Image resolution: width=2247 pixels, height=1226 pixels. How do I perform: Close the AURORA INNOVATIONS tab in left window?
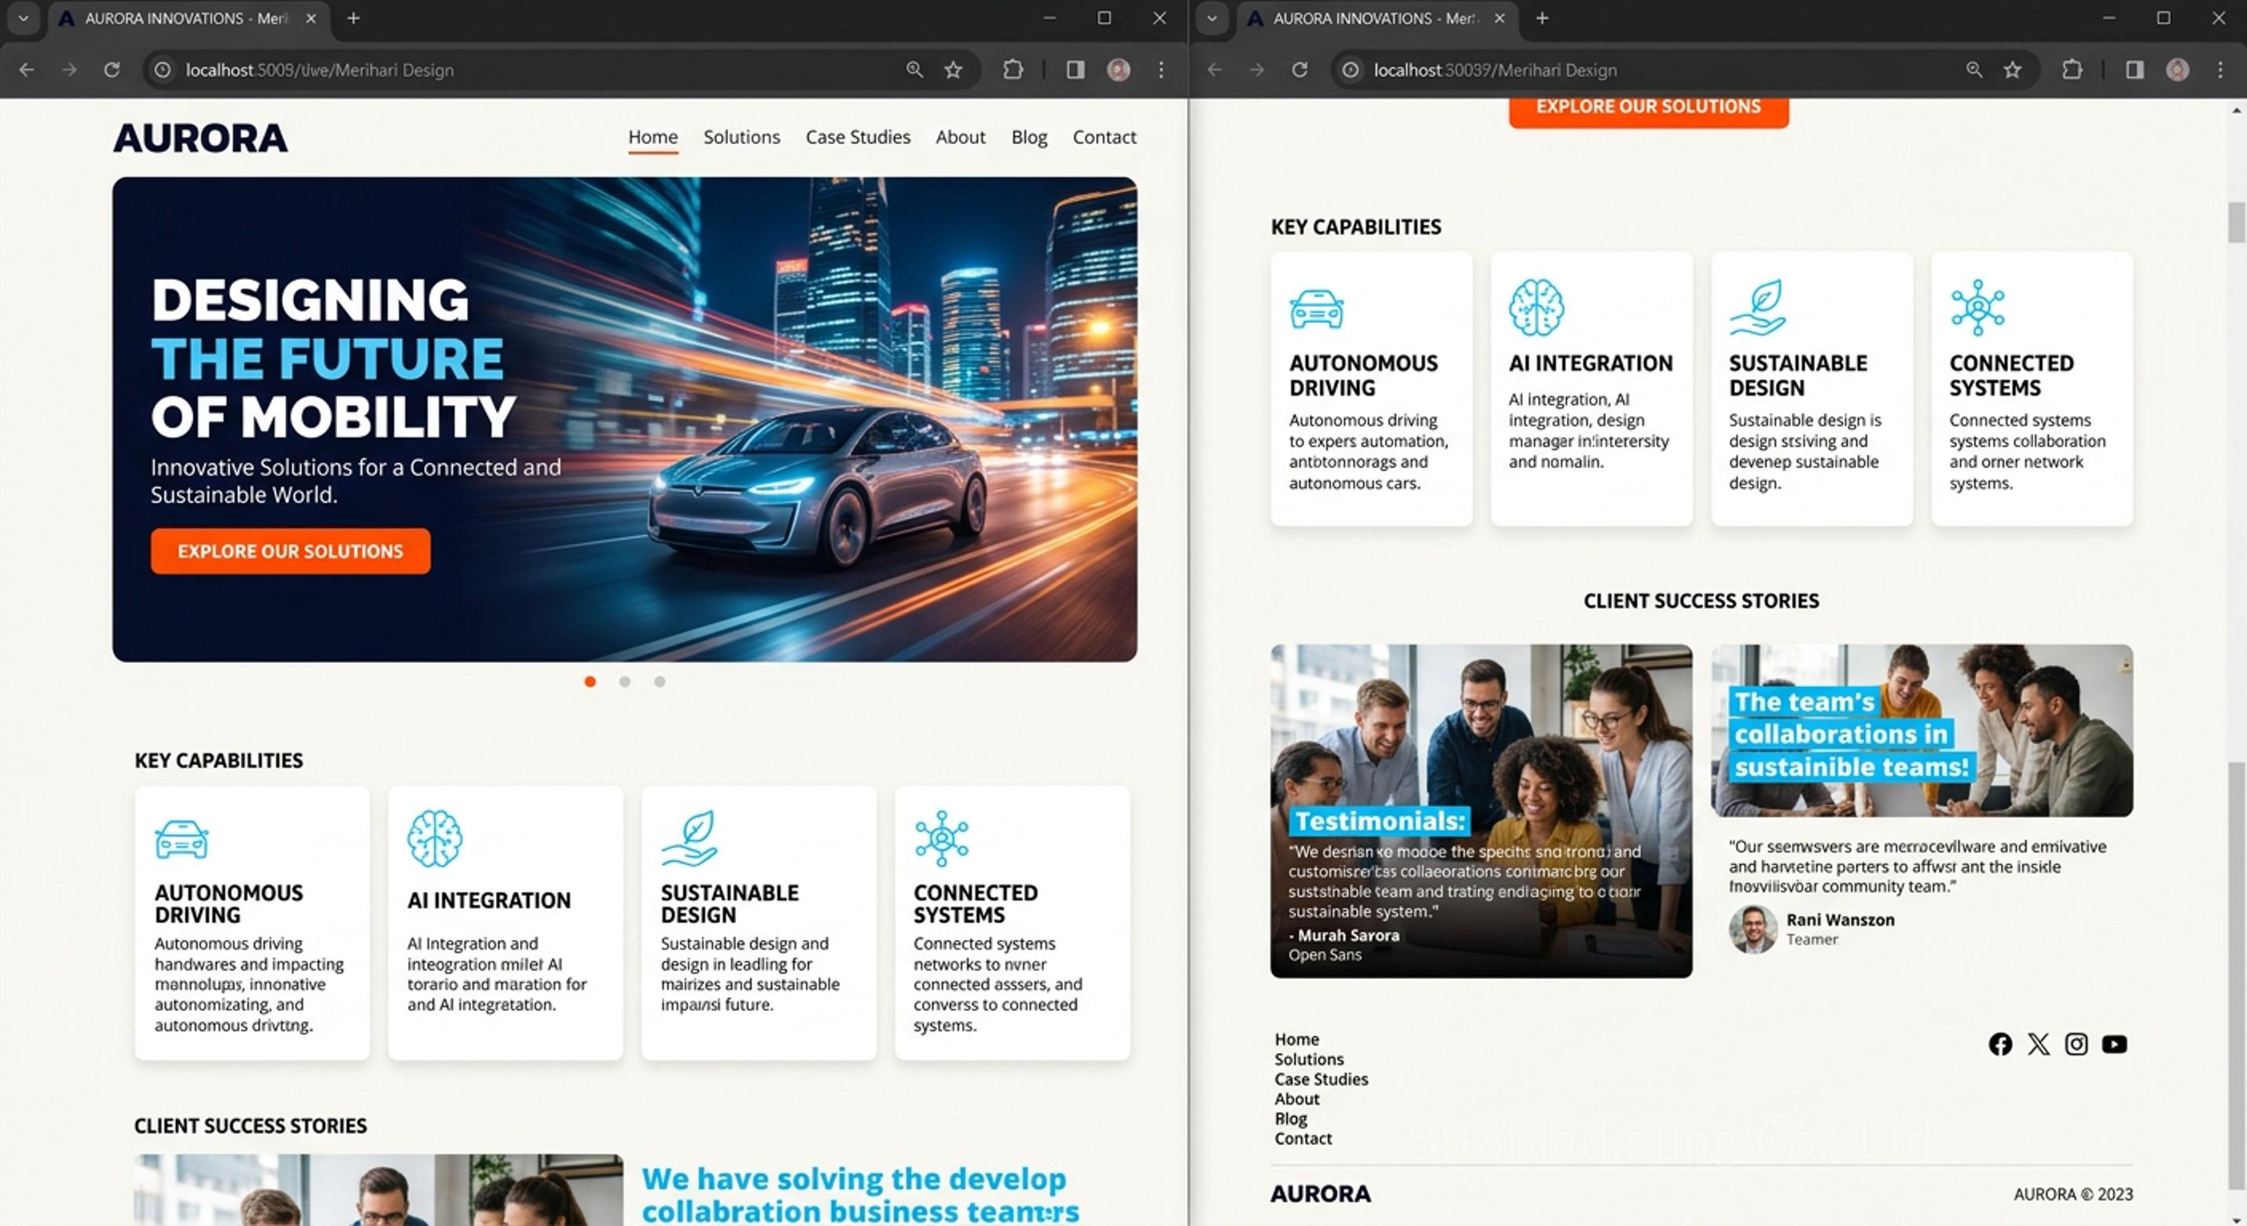point(311,18)
